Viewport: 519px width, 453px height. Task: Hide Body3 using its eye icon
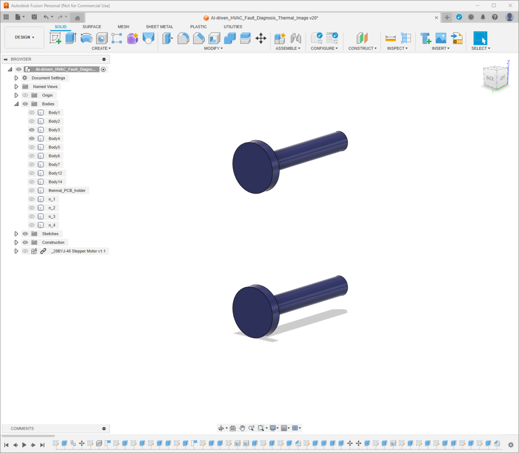pos(32,130)
